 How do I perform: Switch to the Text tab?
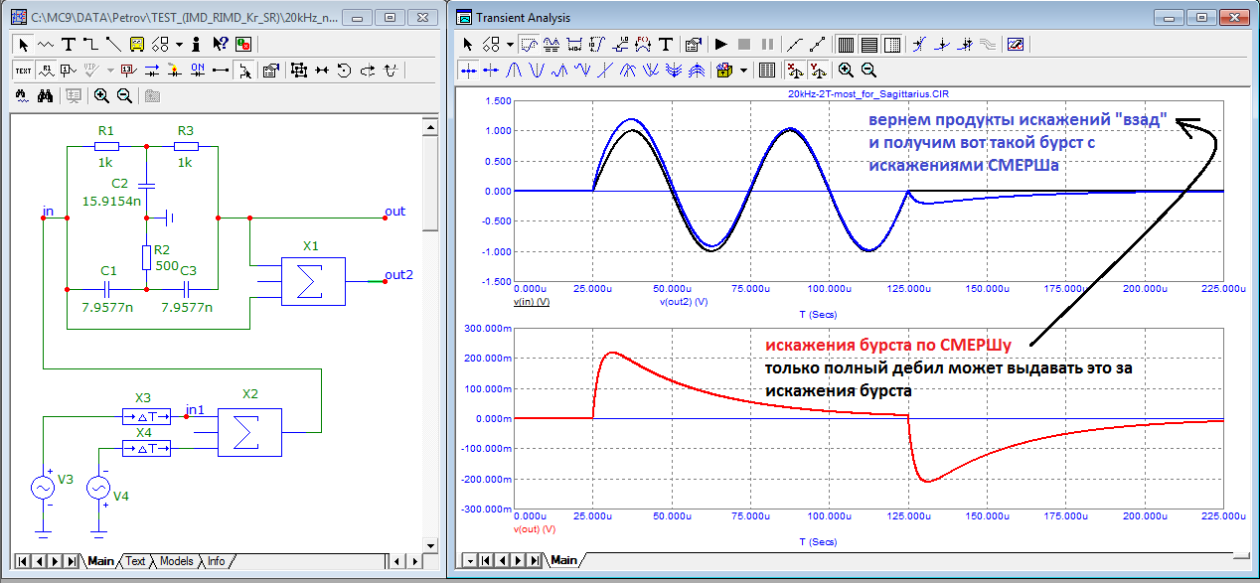point(135,561)
